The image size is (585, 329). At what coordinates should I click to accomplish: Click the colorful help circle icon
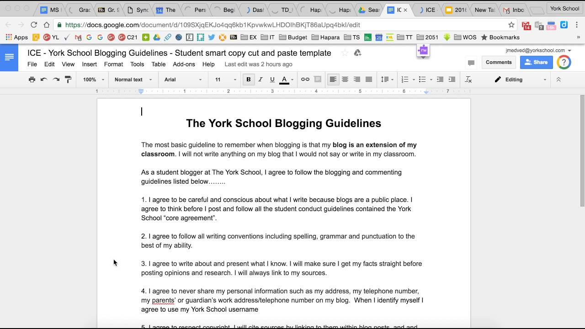(x=564, y=62)
